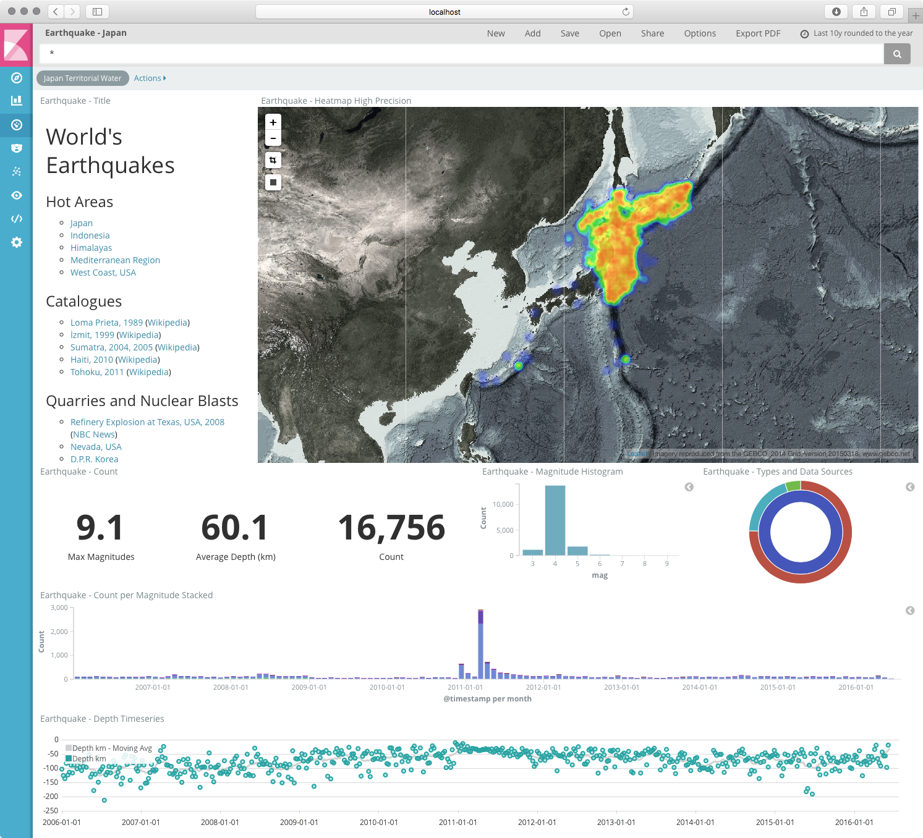Zoom out on the heatmap map
923x838 pixels.
pos(273,138)
